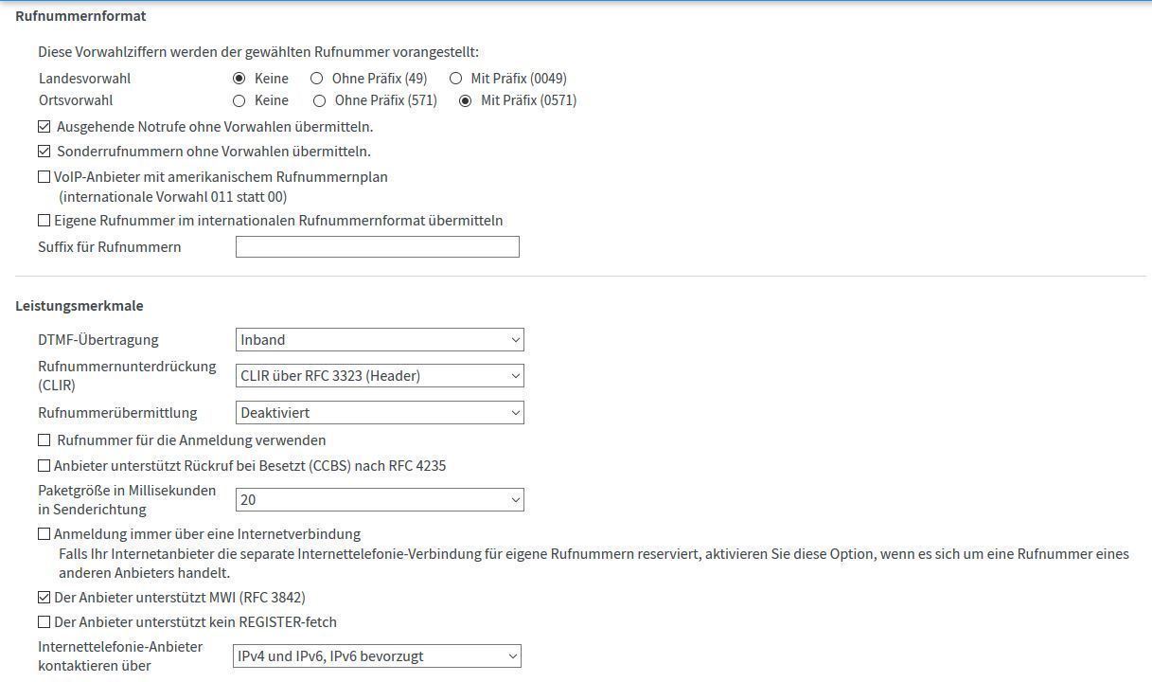
Task: Change the Paketgröße in Senderichtung selection
Action: (x=379, y=499)
